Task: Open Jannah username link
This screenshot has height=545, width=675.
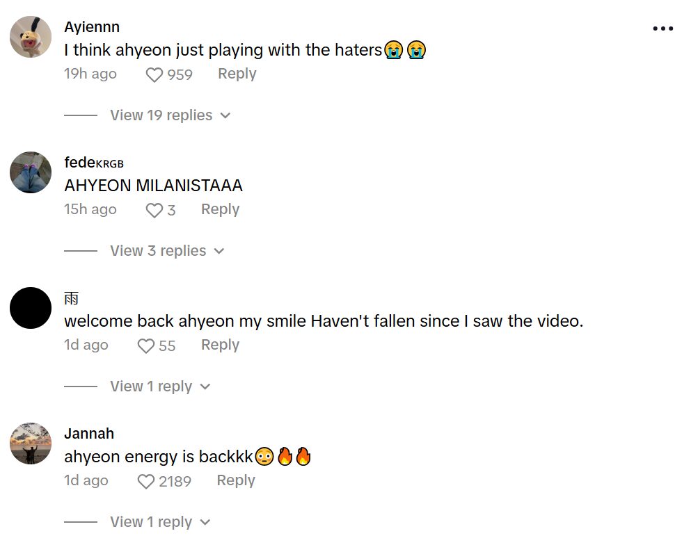Action: (x=89, y=434)
